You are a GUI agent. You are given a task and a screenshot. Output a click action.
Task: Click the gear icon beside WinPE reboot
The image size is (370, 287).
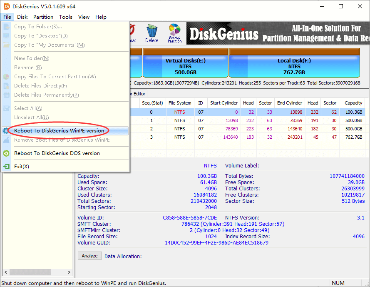pos(5,131)
